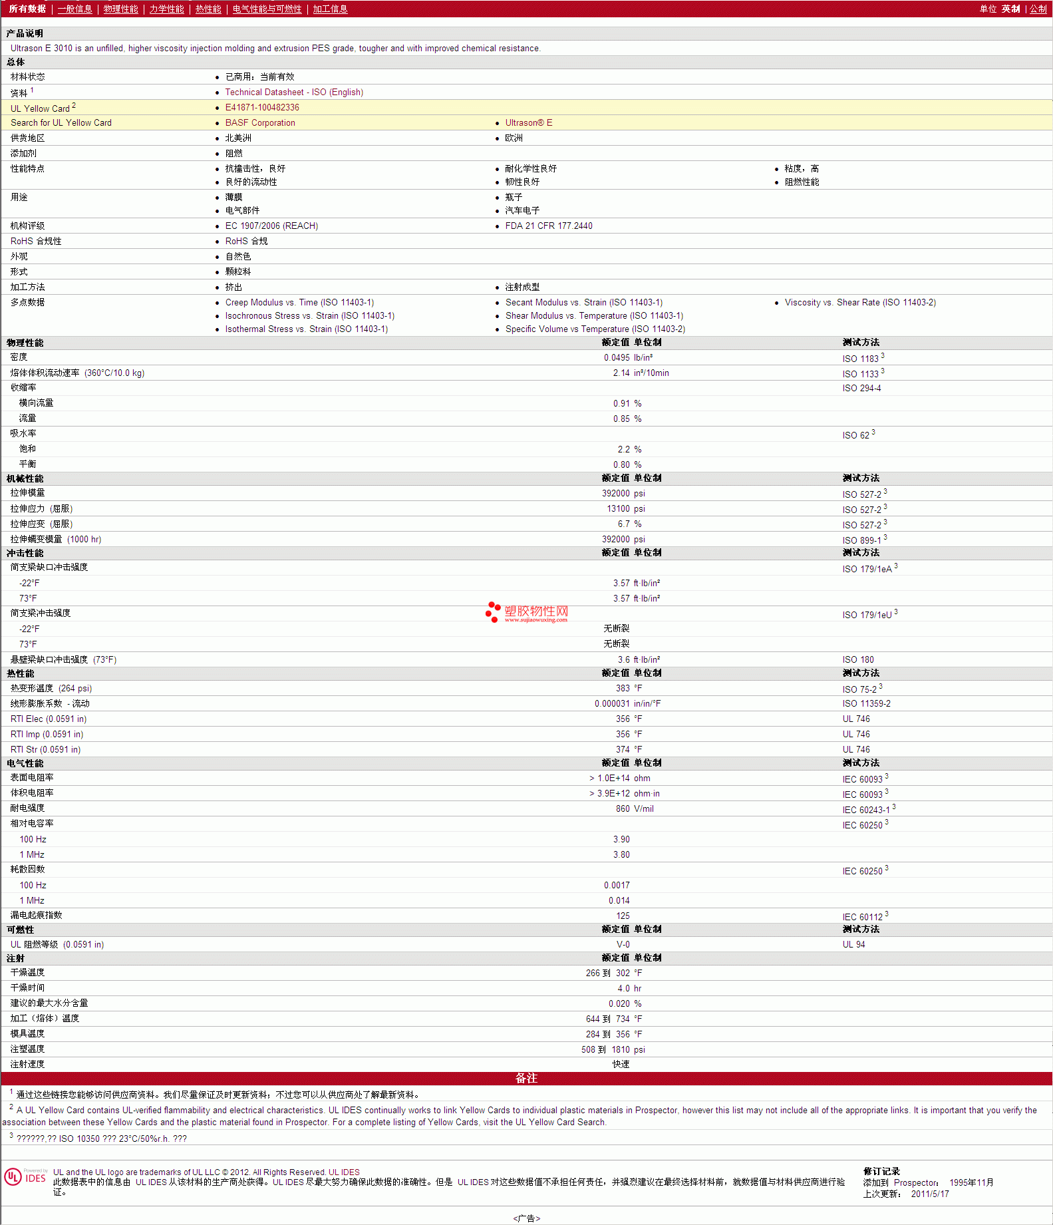The width and height of the screenshot is (1053, 1225).
Task: Click 干燥温度 row label
Action: (28, 972)
